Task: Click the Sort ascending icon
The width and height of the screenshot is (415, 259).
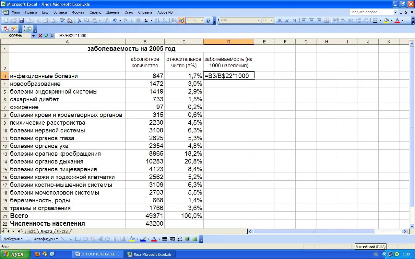Action: coord(157,20)
